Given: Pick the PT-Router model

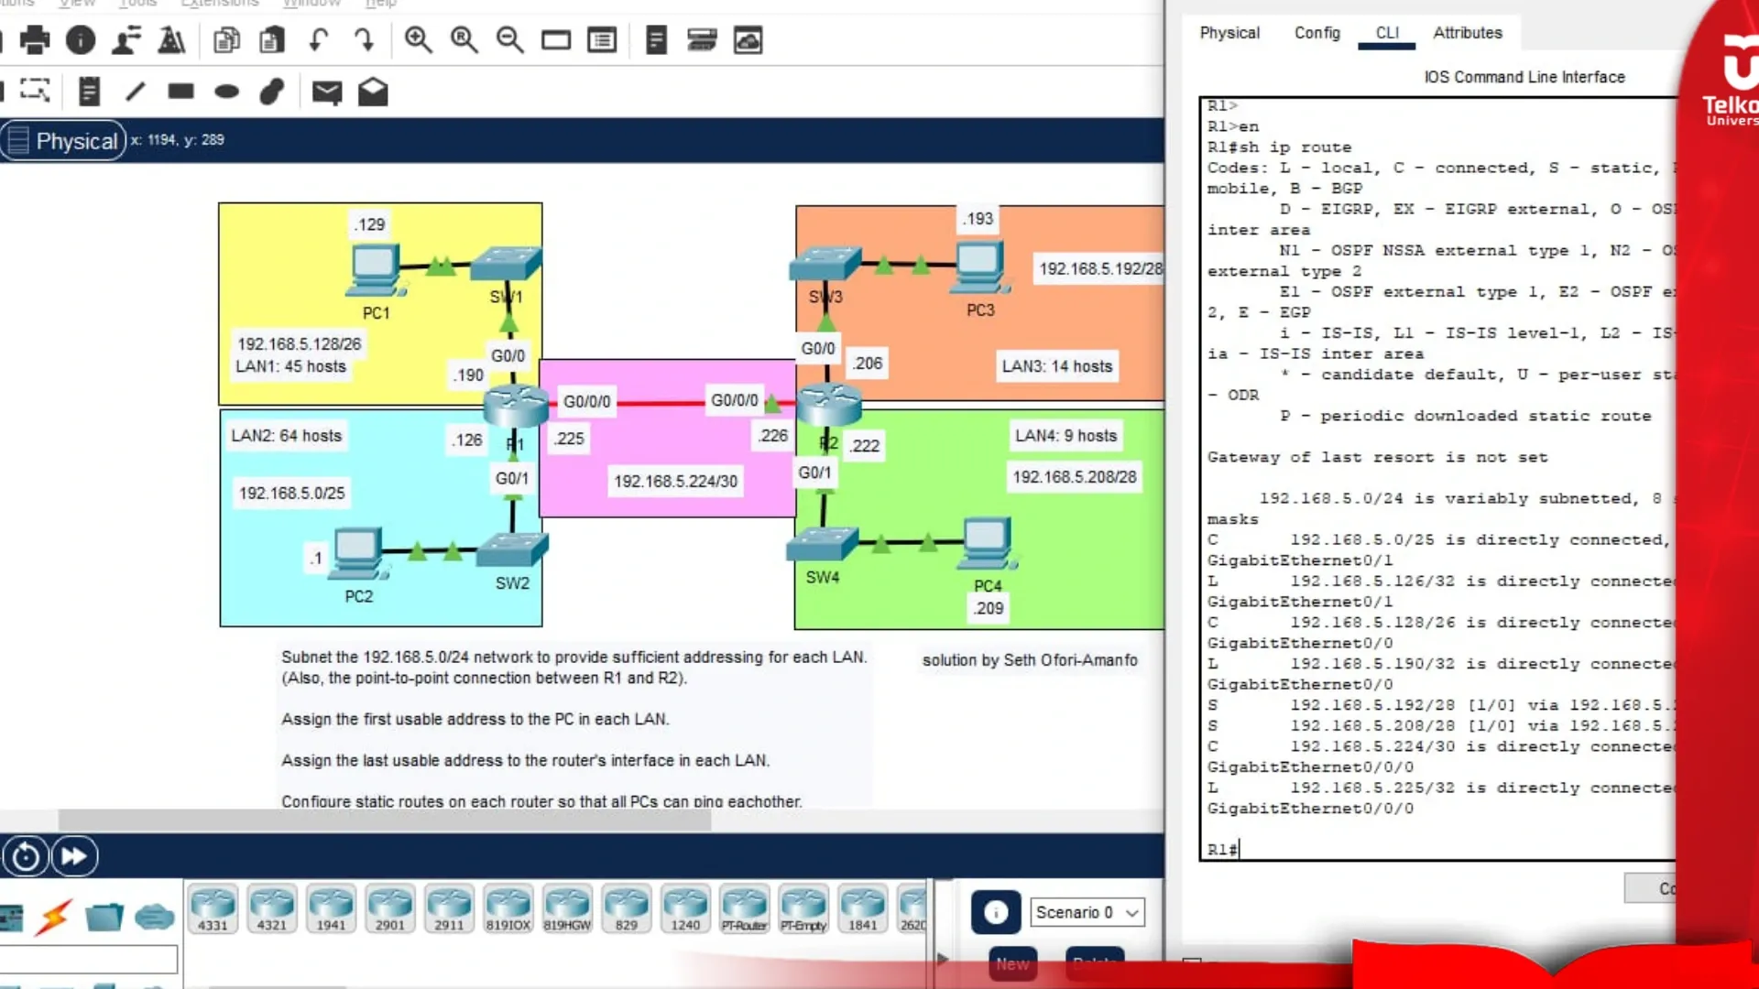Looking at the screenshot, I should click(744, 908).
